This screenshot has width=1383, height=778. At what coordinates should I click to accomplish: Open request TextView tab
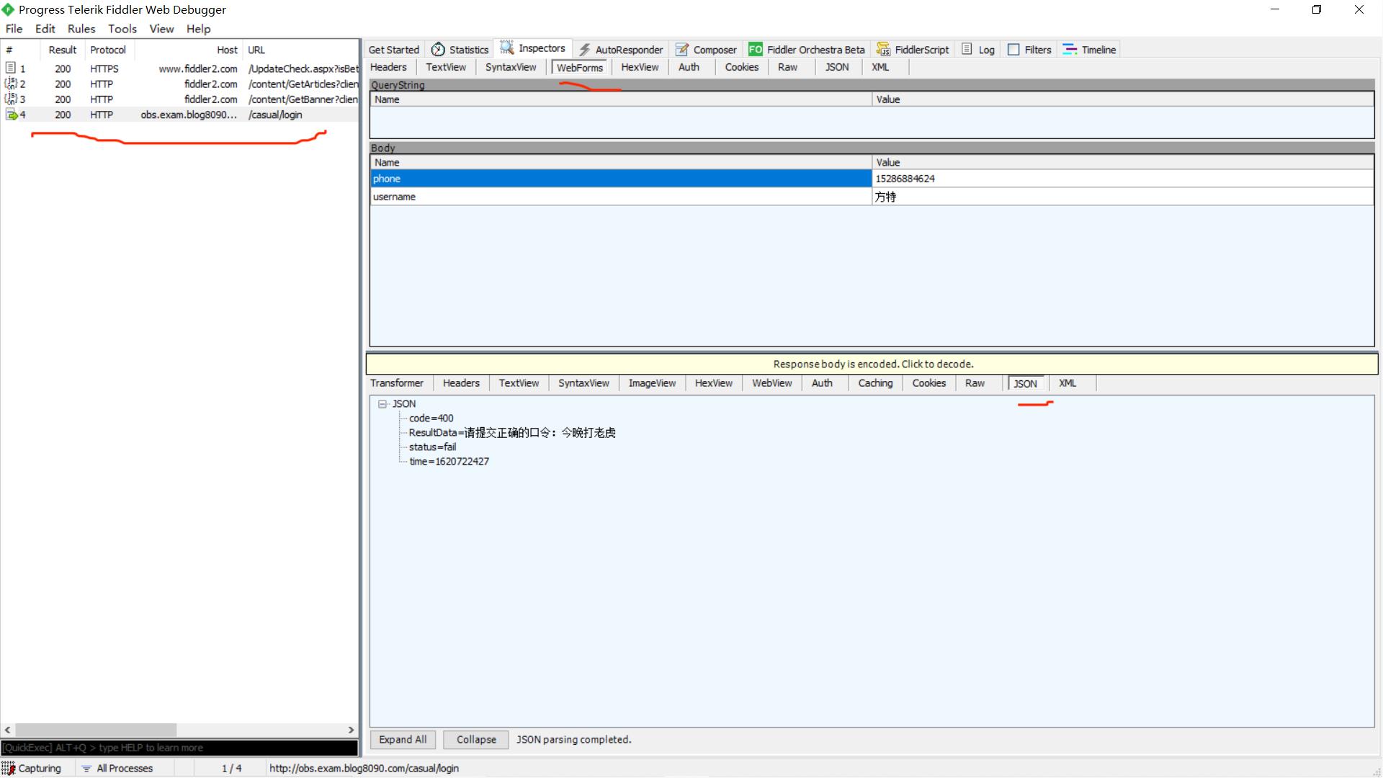click(446, 67)
